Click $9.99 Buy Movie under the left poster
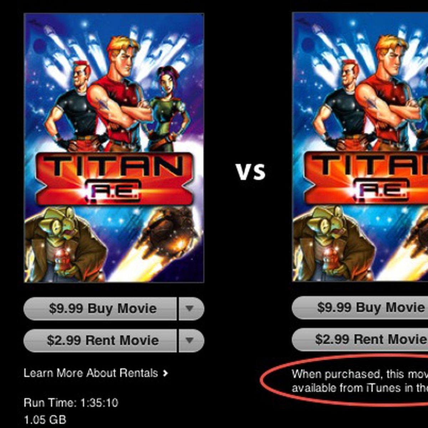Image resolution: width=428 pixels, height=428 pixels. [100, 309]
